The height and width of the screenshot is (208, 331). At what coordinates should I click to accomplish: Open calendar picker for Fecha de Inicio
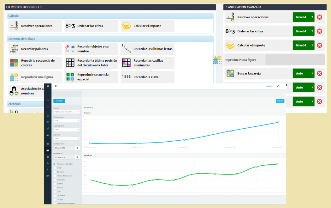(x=77, y=148)
